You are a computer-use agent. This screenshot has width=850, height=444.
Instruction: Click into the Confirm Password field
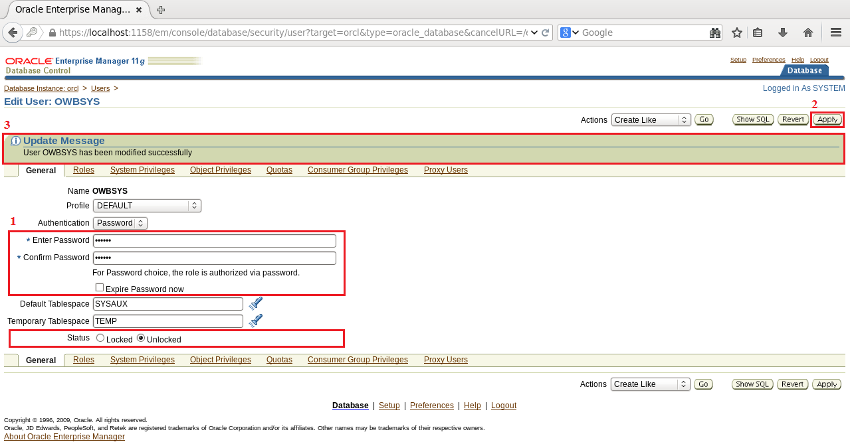215,258
